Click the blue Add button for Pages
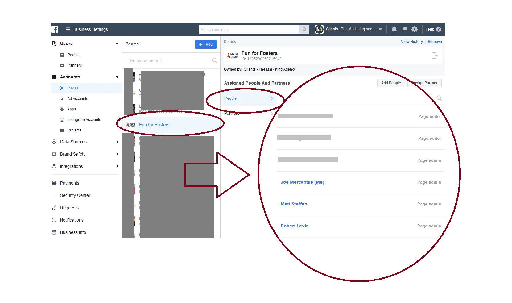The width and height of the screenshot is (512, 303). (x=205, y=44)
